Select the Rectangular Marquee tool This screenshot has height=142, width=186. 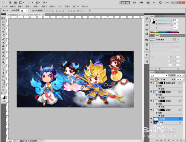tap(3, 22)
